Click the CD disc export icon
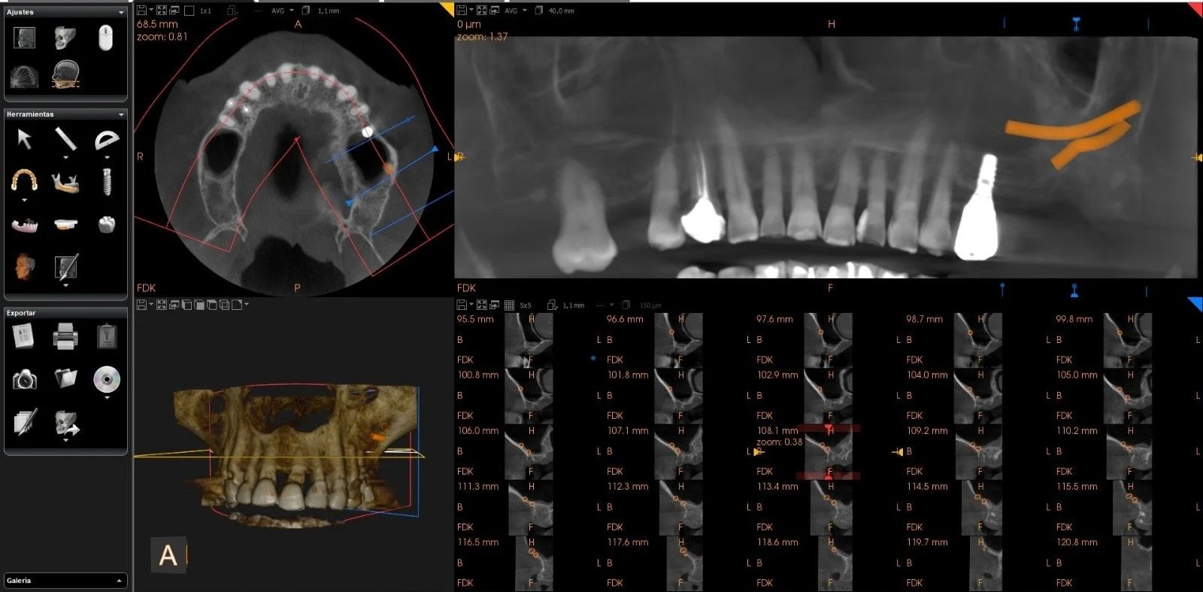 coord(107,379)
